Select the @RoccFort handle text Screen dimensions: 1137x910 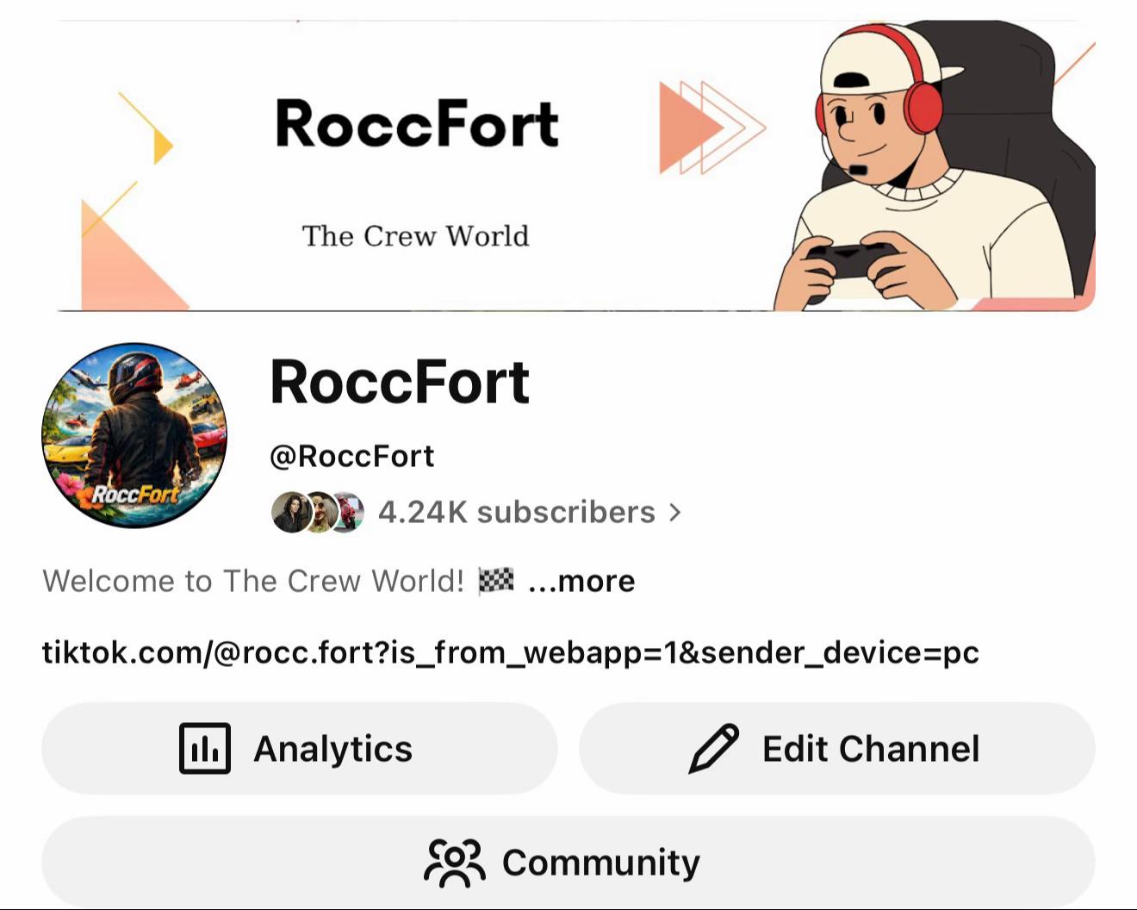click(352, 456)
